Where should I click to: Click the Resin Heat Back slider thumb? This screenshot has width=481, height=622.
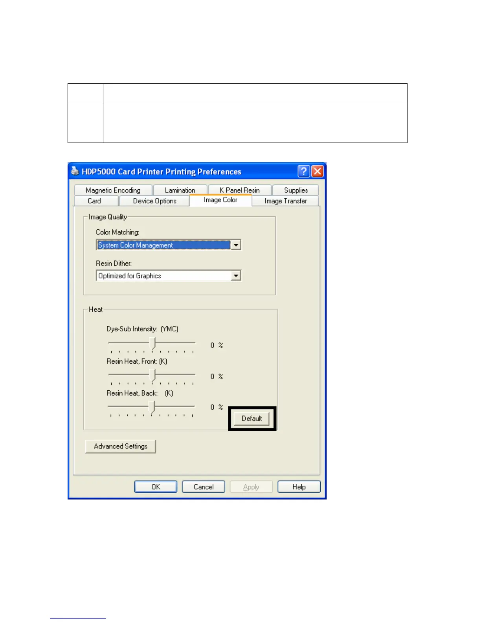click(x=152, y=407)
